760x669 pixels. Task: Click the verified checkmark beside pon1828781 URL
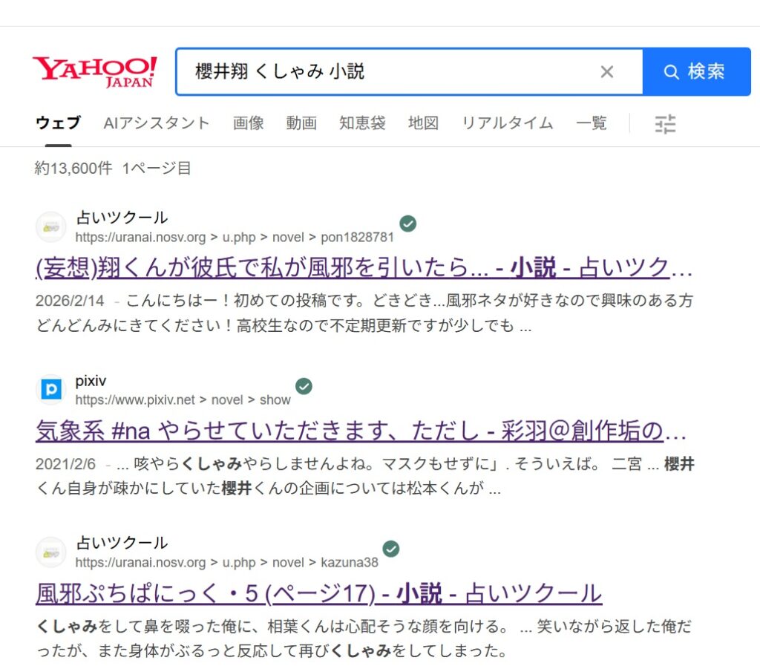[407, 223]
